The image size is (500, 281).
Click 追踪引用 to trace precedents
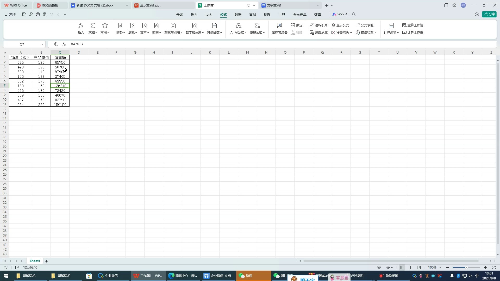point(318,25)
